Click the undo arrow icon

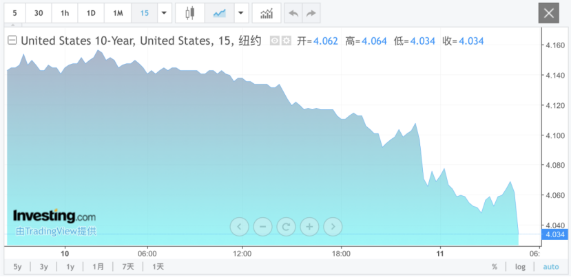(x=293, y=13)
